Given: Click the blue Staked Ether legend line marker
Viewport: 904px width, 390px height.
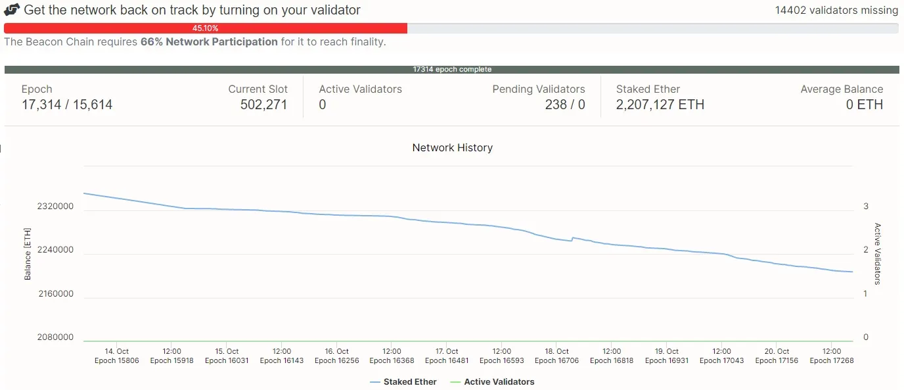Looking at the screenshot, I should tap(375, 381).
